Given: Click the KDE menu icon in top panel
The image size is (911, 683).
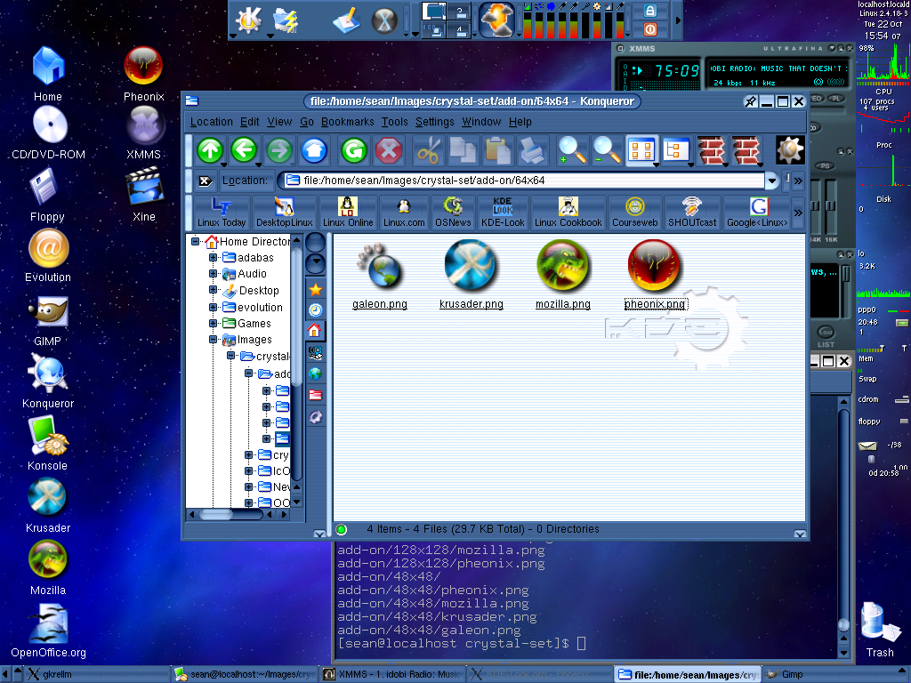Looking at the screenshot, I should 249,20.
